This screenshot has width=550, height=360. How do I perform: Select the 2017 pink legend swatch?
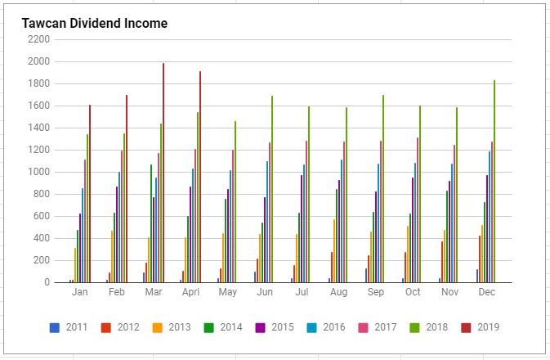coord(361,327)
